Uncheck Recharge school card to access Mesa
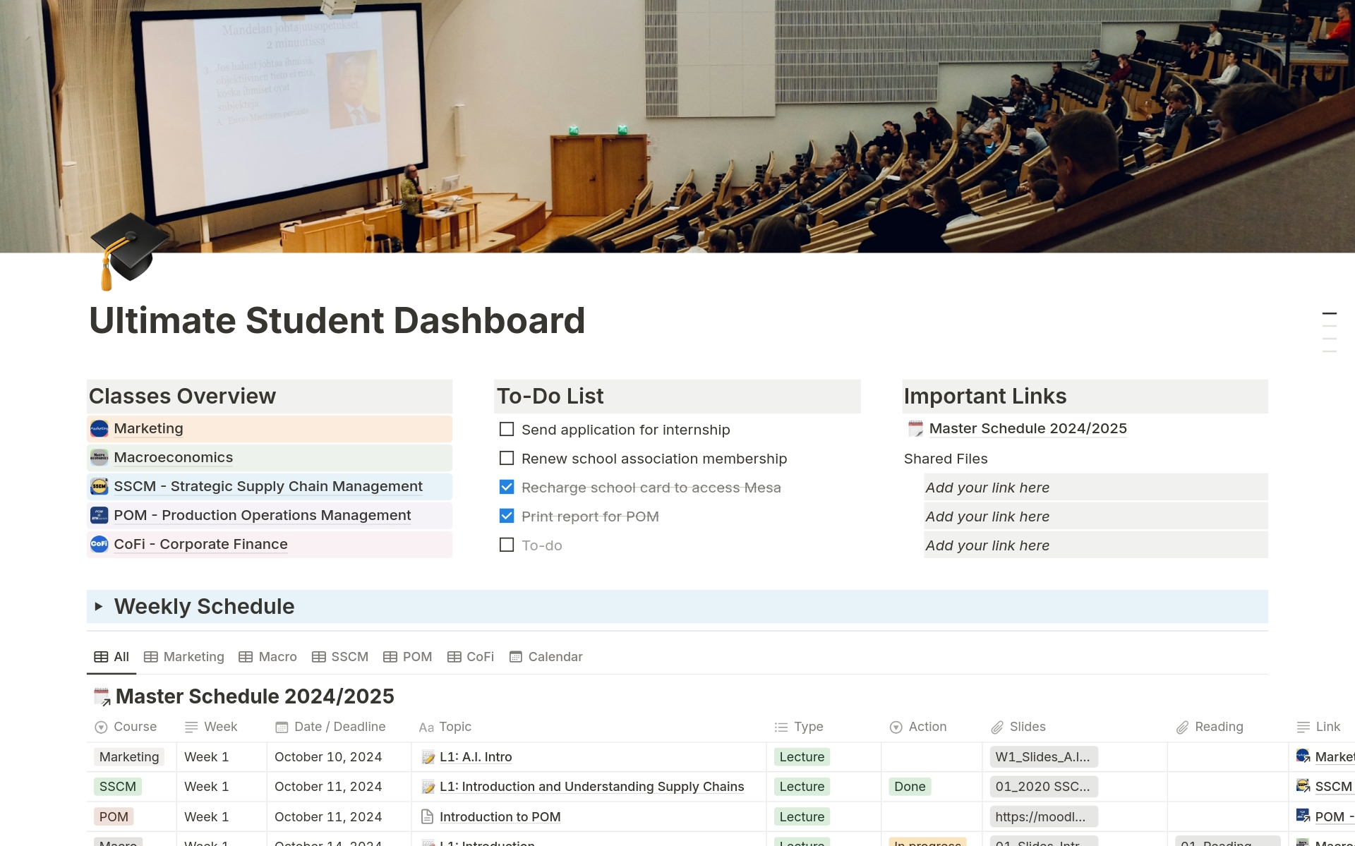This screenshot has height=846, width=1355. (x=505, y=487)
